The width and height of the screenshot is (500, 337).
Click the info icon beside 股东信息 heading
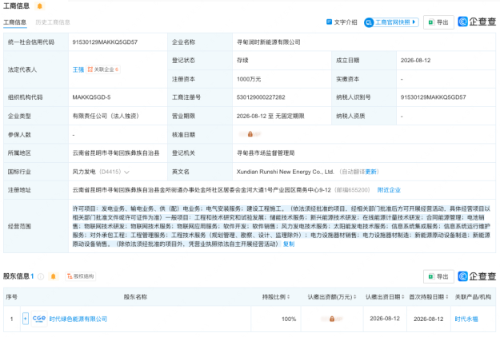pos(41,276)
